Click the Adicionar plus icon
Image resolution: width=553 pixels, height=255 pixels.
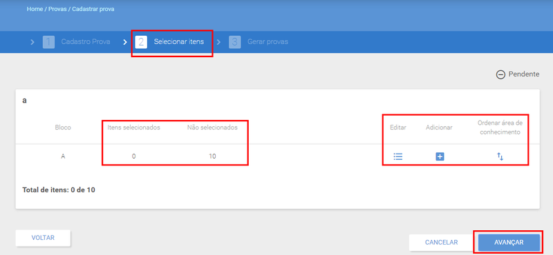pyautogui.click(x=440, y=156)
